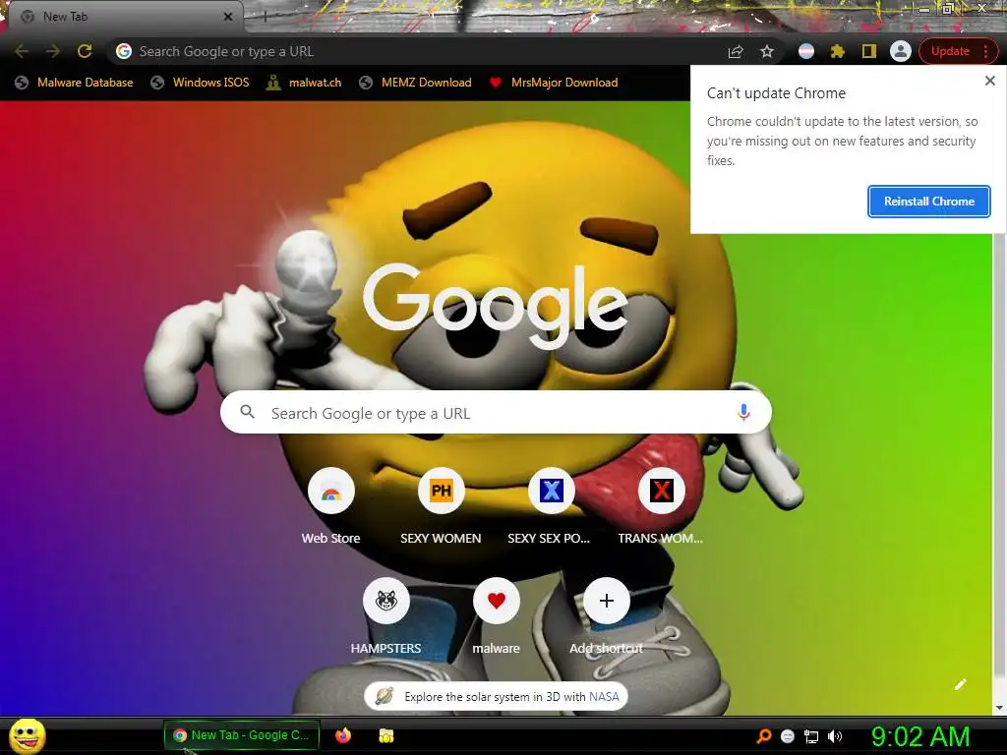Open the Extensions puzzle piece menu
The height and width of the screenshot is (755, 1007).
click(x=838, y=51)
